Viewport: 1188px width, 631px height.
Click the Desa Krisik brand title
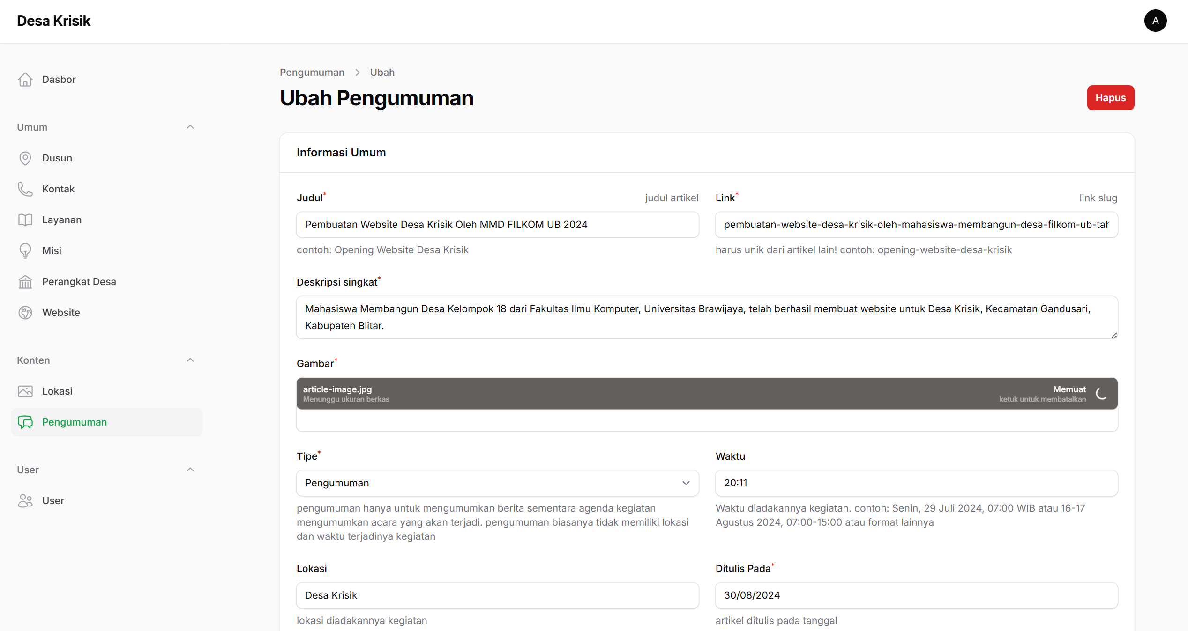[x=53, y=21]
